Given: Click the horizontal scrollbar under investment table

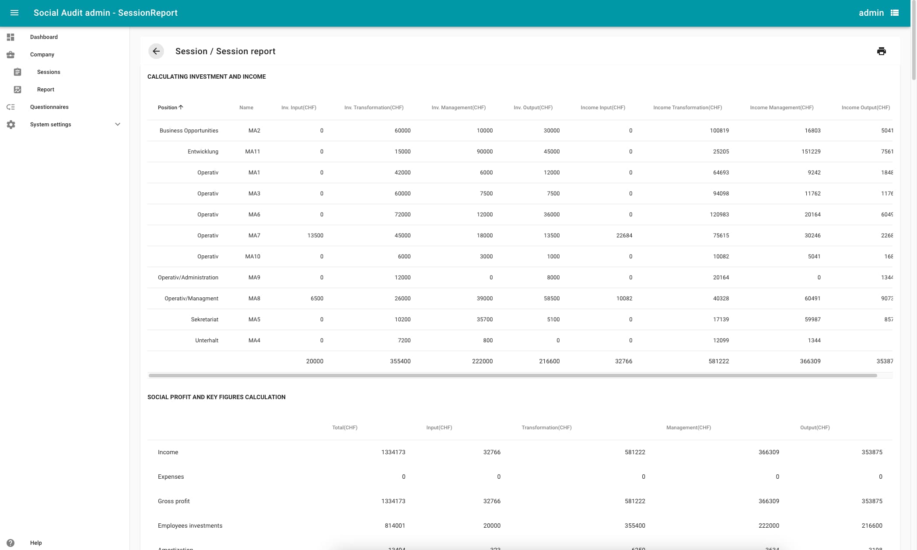Looking at the screenshot, I should pos(512,376).
